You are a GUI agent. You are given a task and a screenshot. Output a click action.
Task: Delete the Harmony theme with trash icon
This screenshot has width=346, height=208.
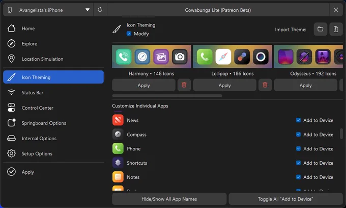184,85
